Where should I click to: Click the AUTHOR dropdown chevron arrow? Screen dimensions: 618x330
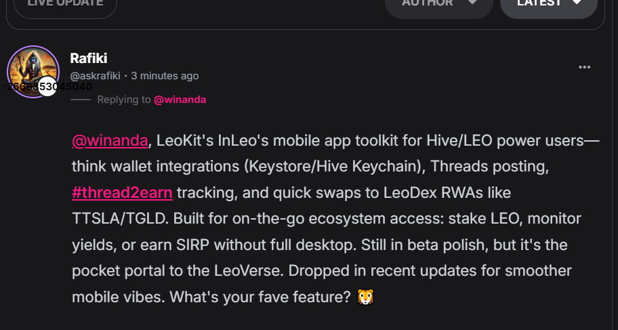[472, 3]
